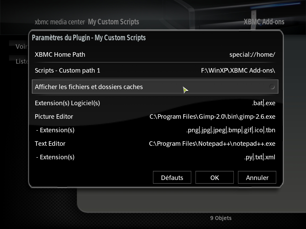306x229 pixels.
Task: Change the Scripts - Custom path 1 folder
Action: (x=155, y=71)
